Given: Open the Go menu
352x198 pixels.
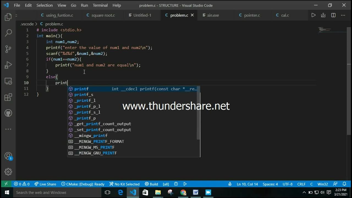Looking at the screenshot, I should 73,5.
